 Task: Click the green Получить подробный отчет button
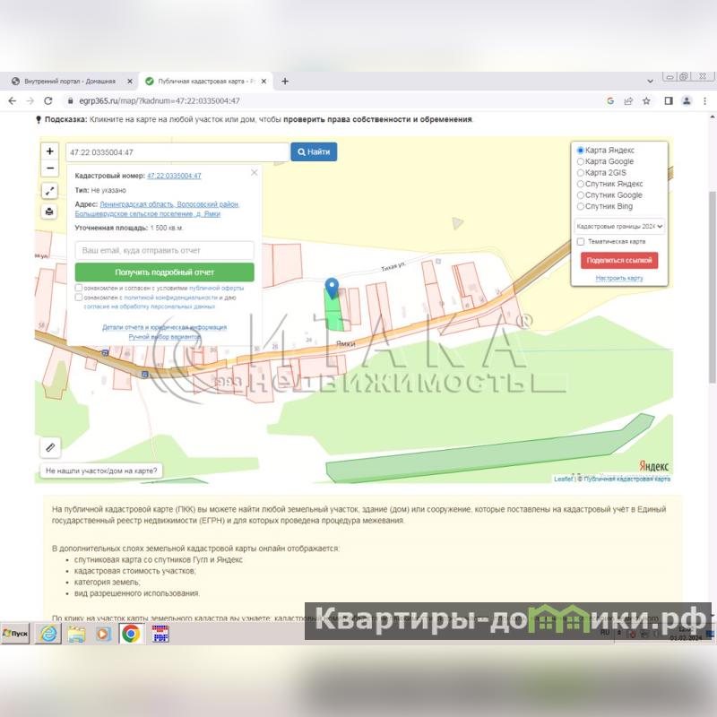click(164, 272)
